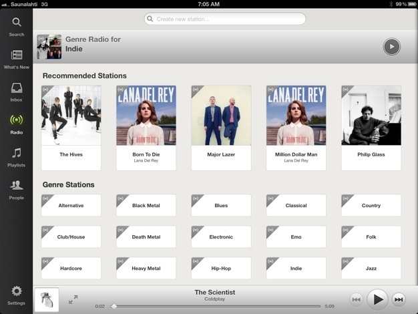
Task: Open Philip Glass recommended station
Action: tap(371, 128)
